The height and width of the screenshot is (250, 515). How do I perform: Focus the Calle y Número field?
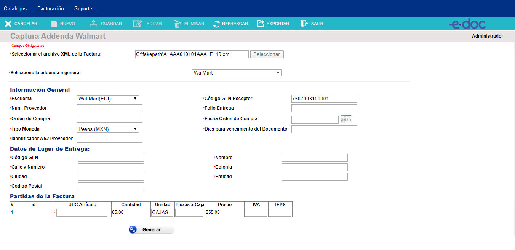click(111, 167)
